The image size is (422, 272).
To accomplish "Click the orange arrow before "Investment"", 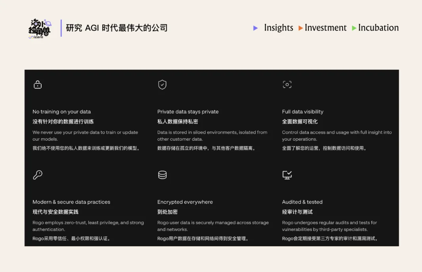I will coord(300,28).
